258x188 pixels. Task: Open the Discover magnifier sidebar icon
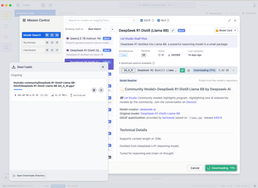[x=6, y=48]
